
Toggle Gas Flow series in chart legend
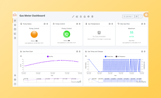50,56
